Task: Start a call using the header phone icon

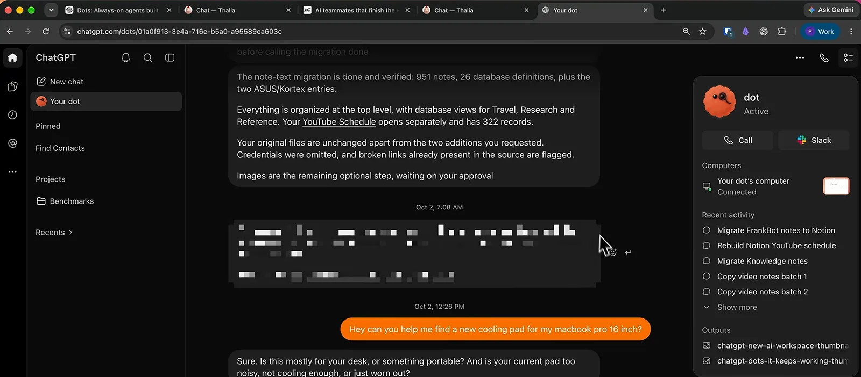Action: tap(824, 57)
